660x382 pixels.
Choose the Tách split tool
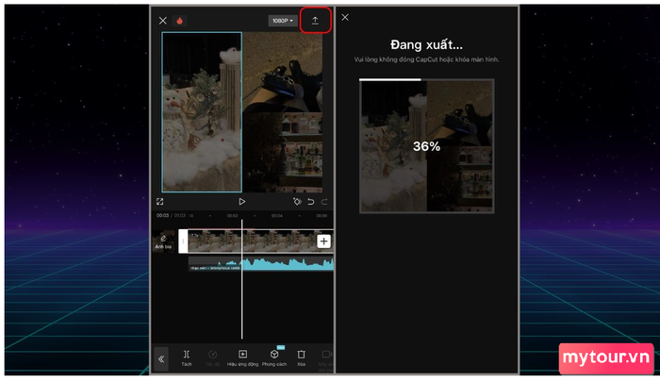[187, 358]
